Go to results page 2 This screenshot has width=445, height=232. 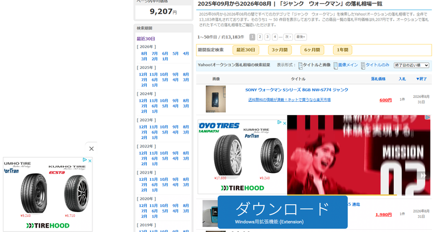[x=260, y=37]
